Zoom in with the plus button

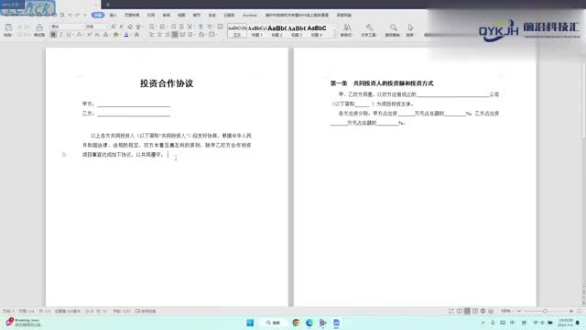click(571, 311)
